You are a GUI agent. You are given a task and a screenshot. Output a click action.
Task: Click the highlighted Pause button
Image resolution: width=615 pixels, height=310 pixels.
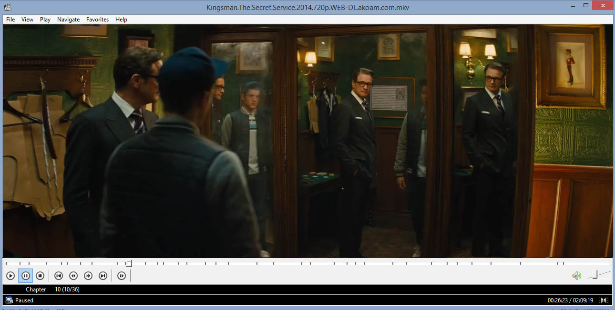point(26,276)
